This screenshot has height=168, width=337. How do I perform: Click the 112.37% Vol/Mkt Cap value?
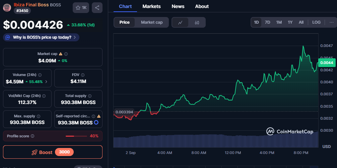click(x=27, y=102)
